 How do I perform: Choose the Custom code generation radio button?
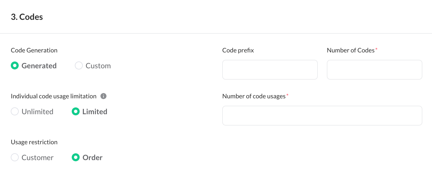(79, 66)
